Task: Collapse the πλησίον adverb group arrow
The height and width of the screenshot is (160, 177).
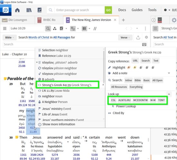Action: [x=37, y=62]
